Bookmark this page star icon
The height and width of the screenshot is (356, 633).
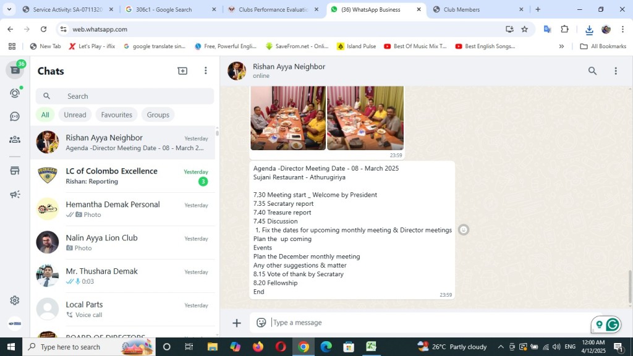(x=524, y=29)
